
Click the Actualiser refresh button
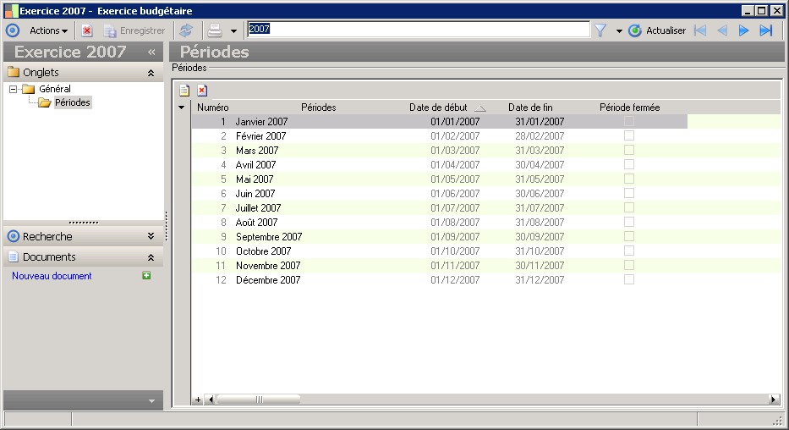(657, 30)
